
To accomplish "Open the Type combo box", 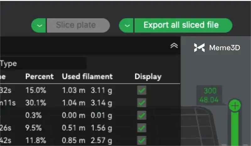I will tap(43, 64).
